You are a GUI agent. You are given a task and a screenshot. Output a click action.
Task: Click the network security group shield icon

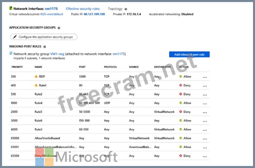[x=11, y=53]
